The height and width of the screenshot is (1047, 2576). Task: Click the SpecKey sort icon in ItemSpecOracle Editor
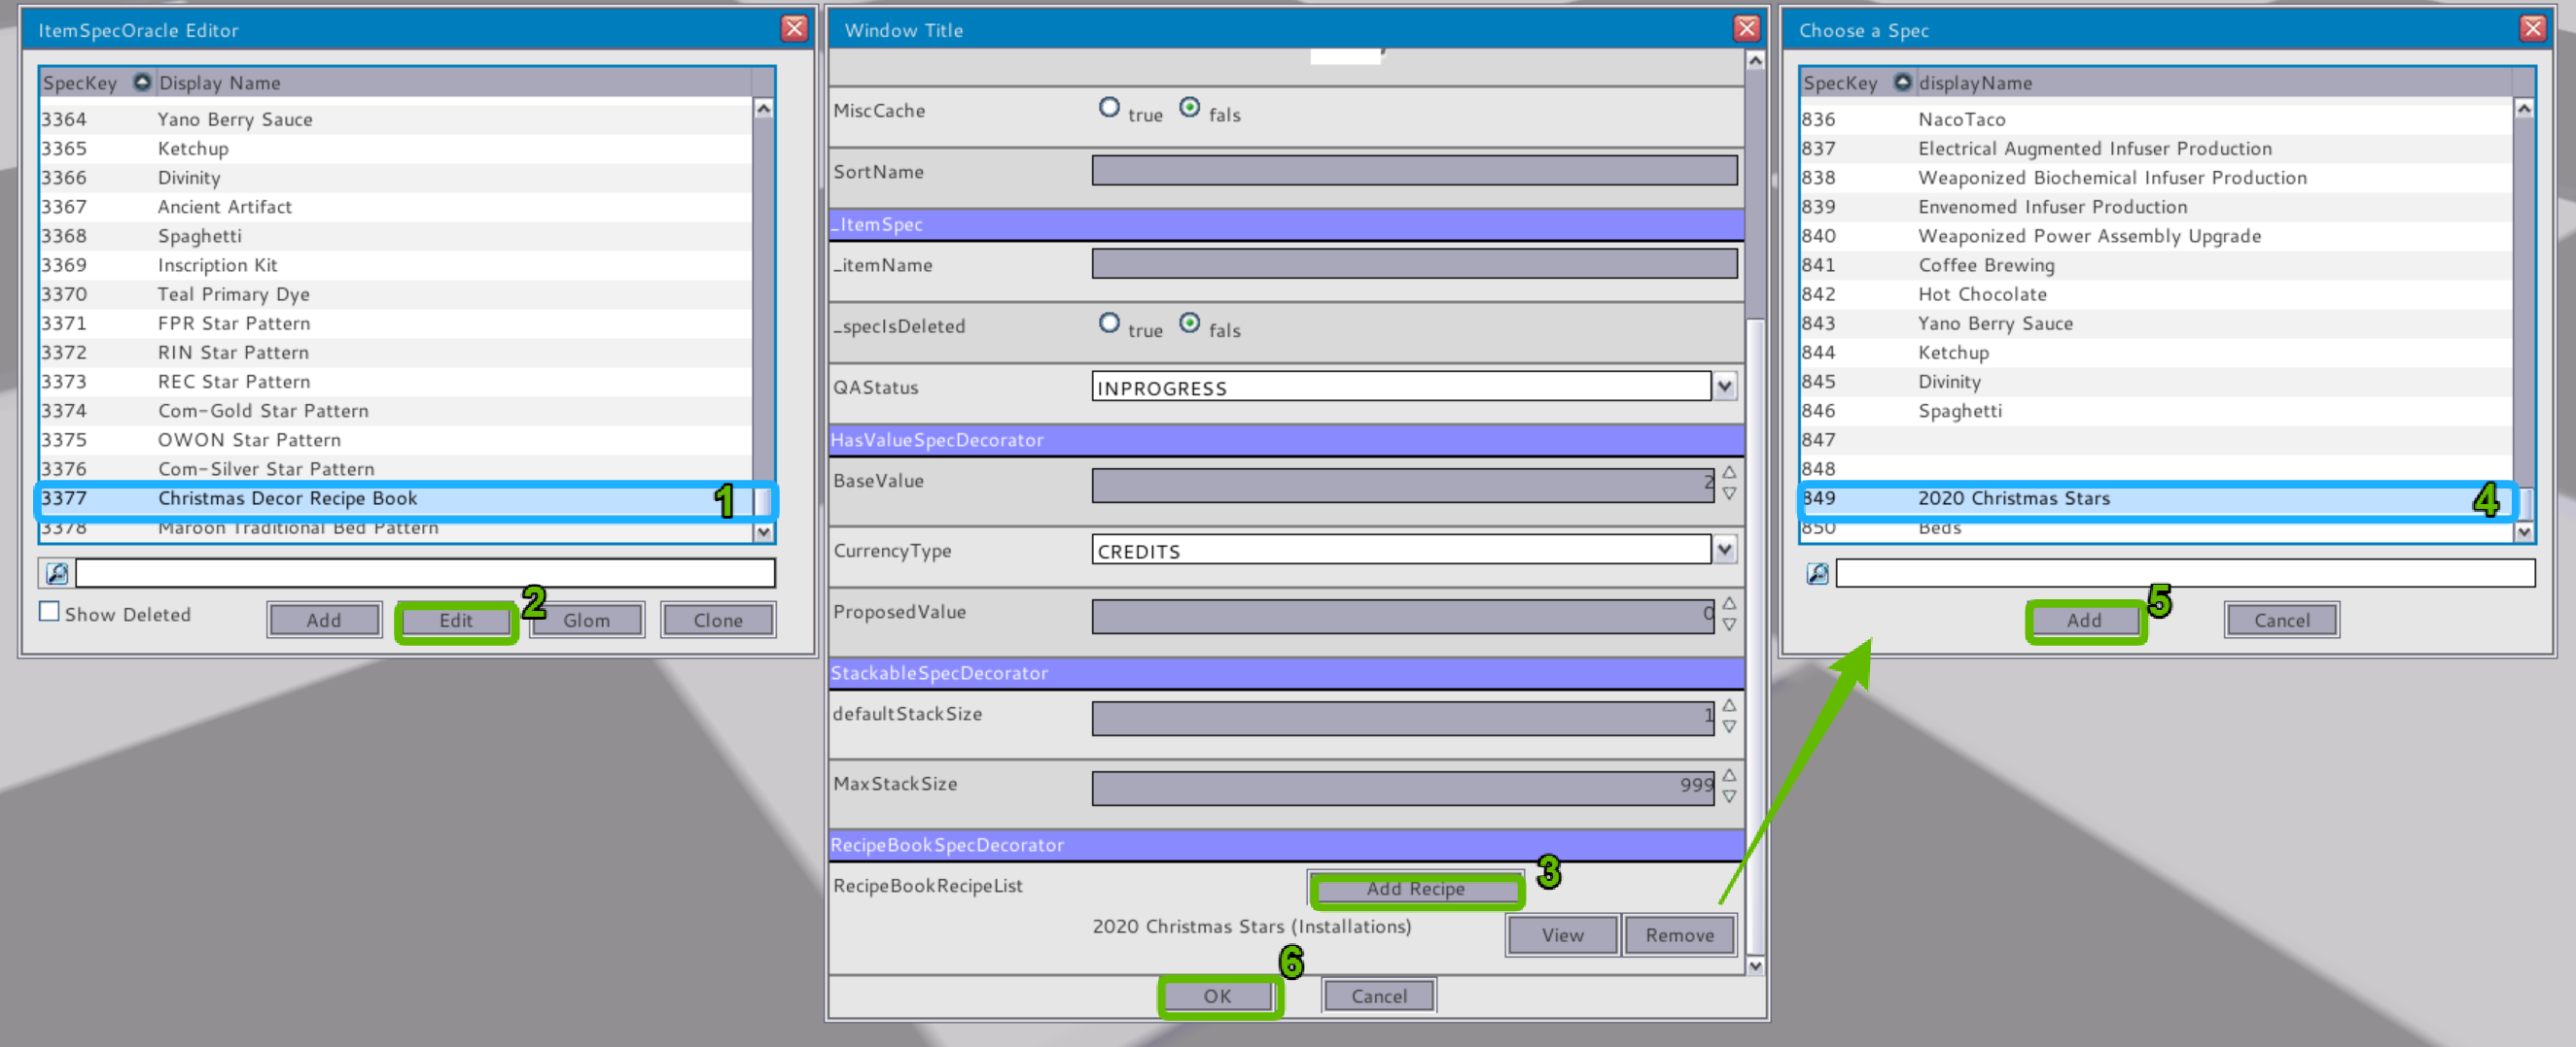(x=142, y=82)
